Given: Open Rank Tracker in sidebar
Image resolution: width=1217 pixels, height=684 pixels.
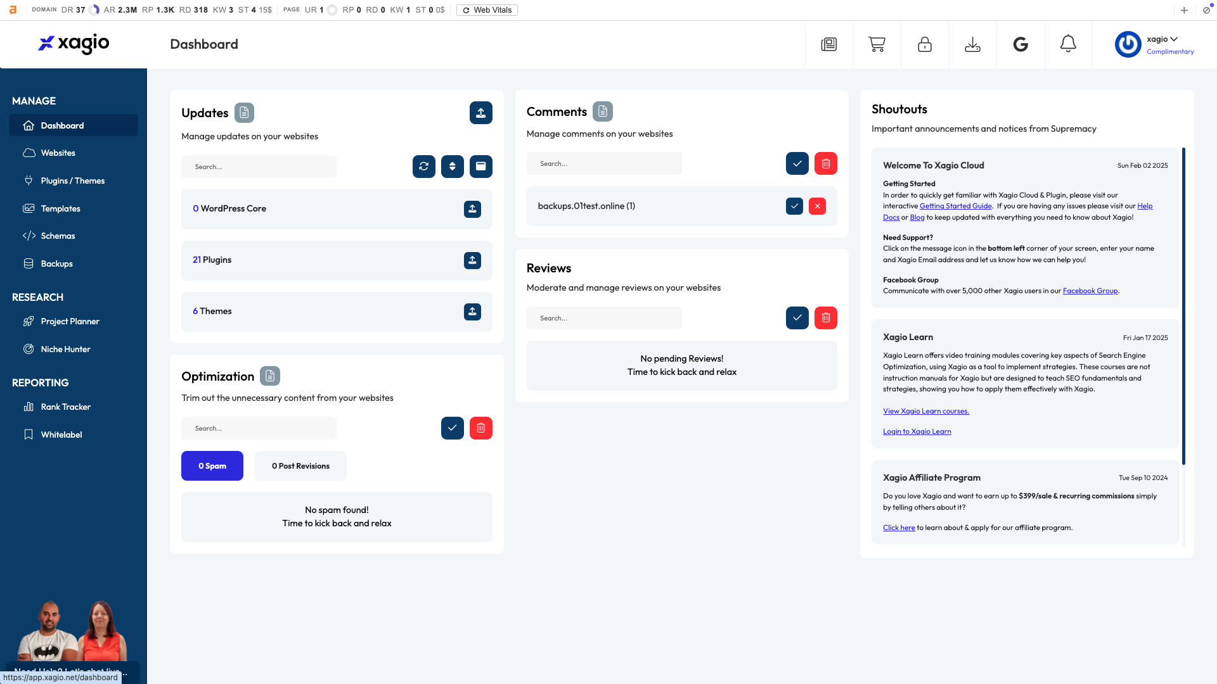Looking at the screenshot, I should pyautogui.click(x=74, y=407).
